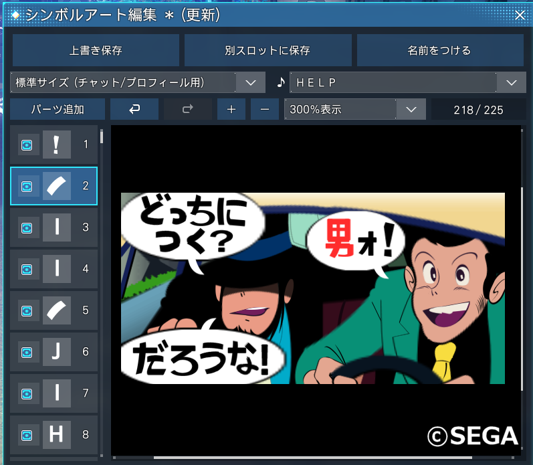Select the vertical bar symbol in layer 3
Image resolution: width=533 pixels, height=465 pixels.
point(57,227)
